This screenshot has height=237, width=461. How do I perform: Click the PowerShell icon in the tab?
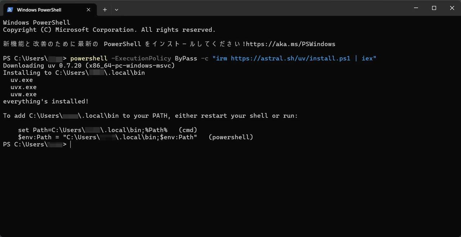coord(10,10)
